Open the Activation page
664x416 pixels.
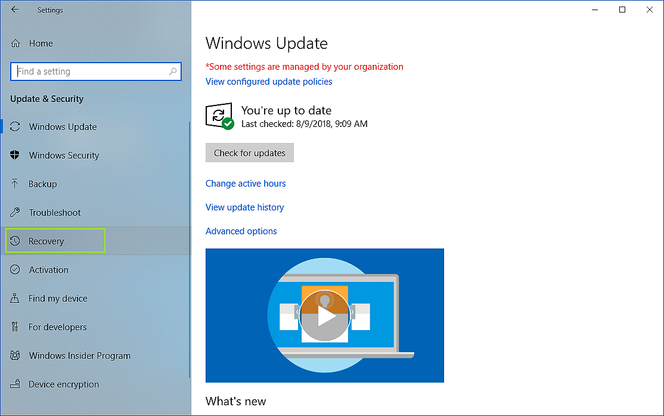tap(96, 269)
